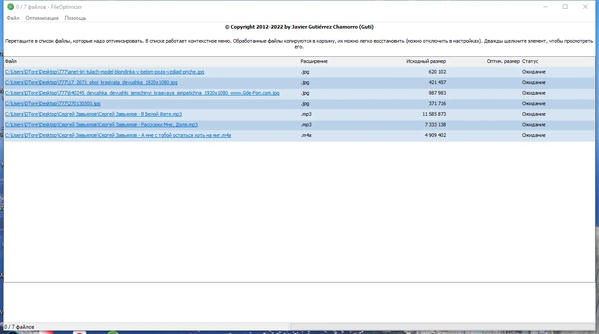The width and height of the screenshot is (599, 334).
Task: Click the .mp3 extension of Расскажи Мне, Доля
Action: point(306,125)
